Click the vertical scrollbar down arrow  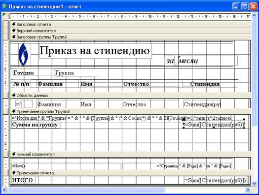click(x=254, y=183)
